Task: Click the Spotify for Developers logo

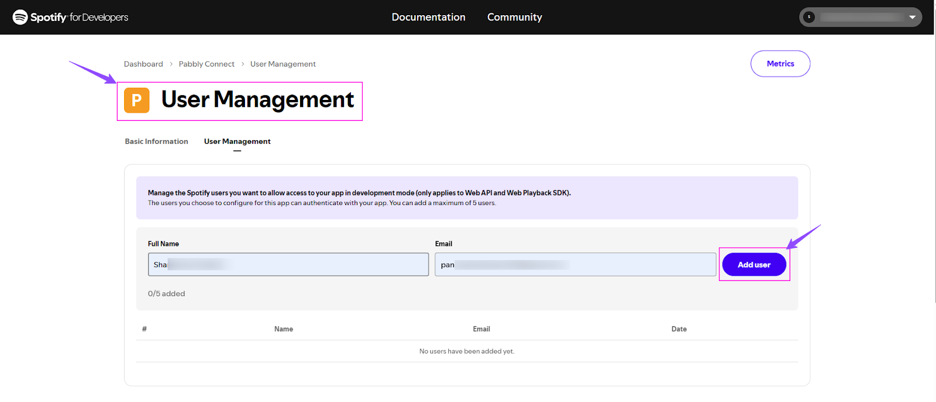Action: (x=70, y=17)
